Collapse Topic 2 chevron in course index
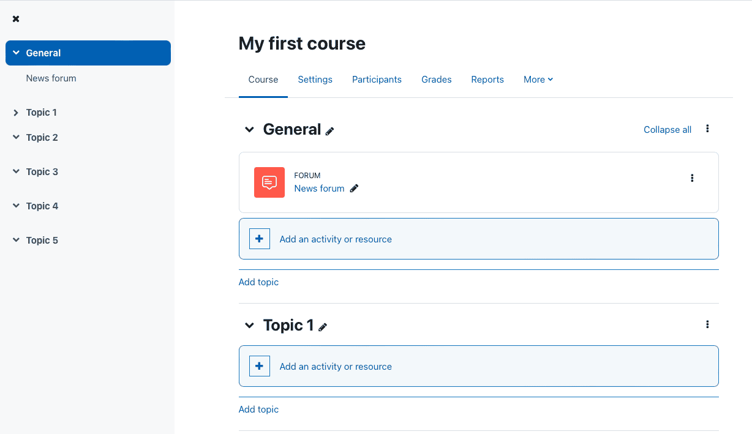 (x=16, y=137)
